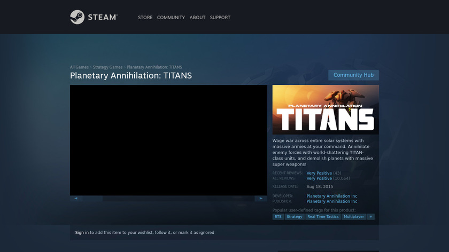
Task: Click the right scroll arrow under video
Action: point(261,198)
